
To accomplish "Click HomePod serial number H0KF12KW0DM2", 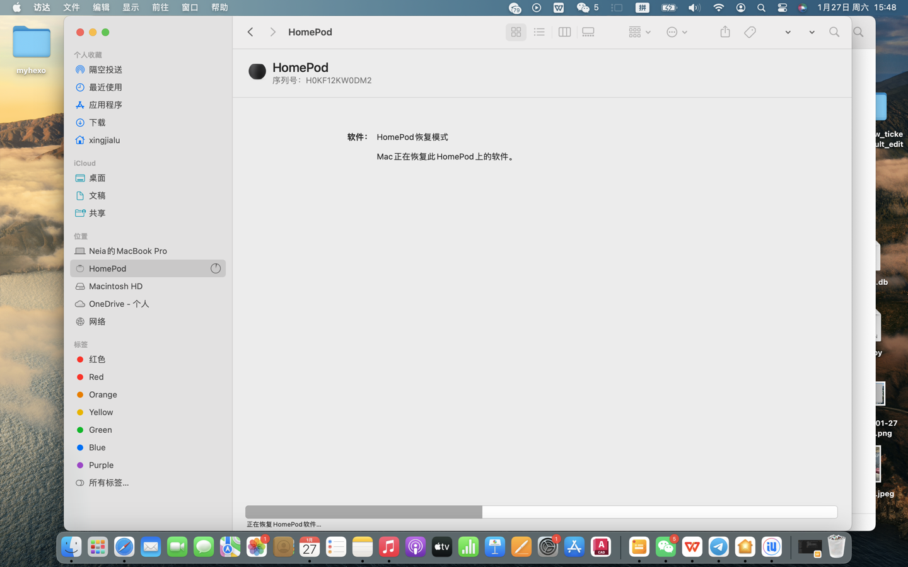I will point(339,81).
